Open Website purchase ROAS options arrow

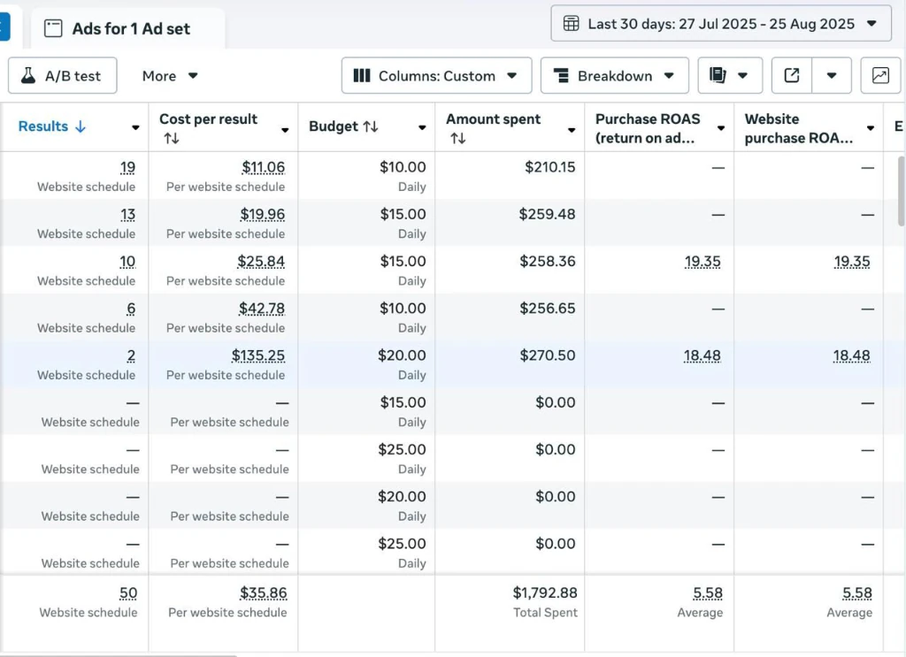871,127
